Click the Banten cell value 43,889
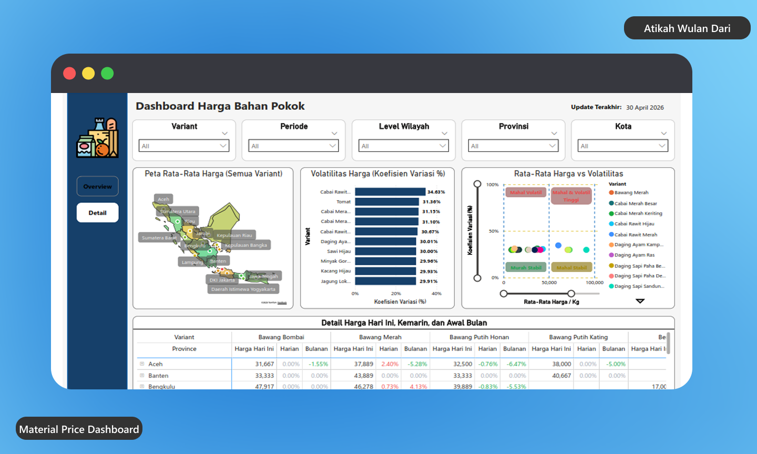This screenshot has width=757, height=454. coord(364,376)
